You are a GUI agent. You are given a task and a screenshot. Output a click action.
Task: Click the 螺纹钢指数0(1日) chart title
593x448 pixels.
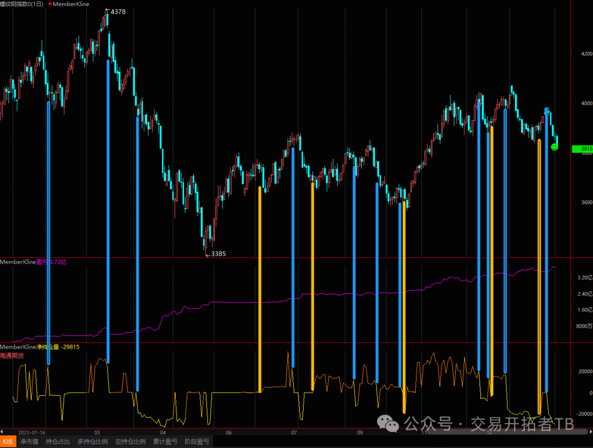click(21, 4)
